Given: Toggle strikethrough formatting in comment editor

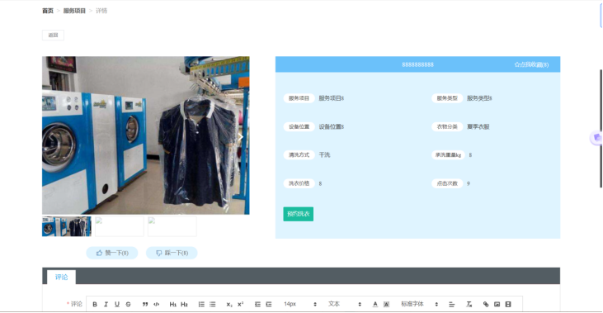Looking at the screenshot, I should [x=128, y=304].
